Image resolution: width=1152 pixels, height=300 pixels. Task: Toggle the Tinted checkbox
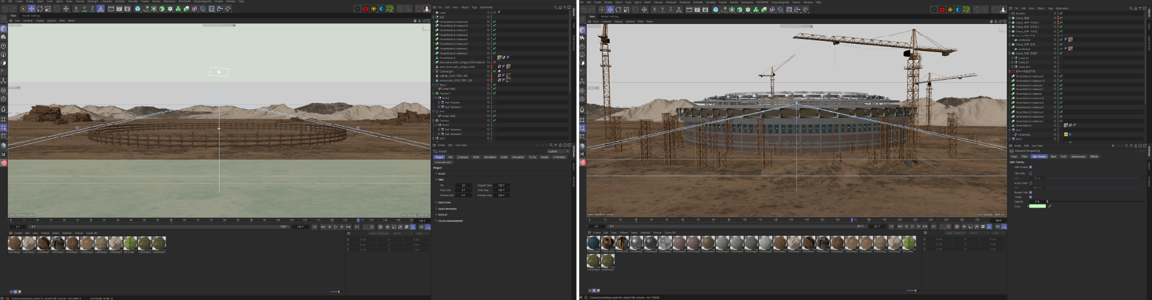pyautogui.click(x=1030, y=197)
